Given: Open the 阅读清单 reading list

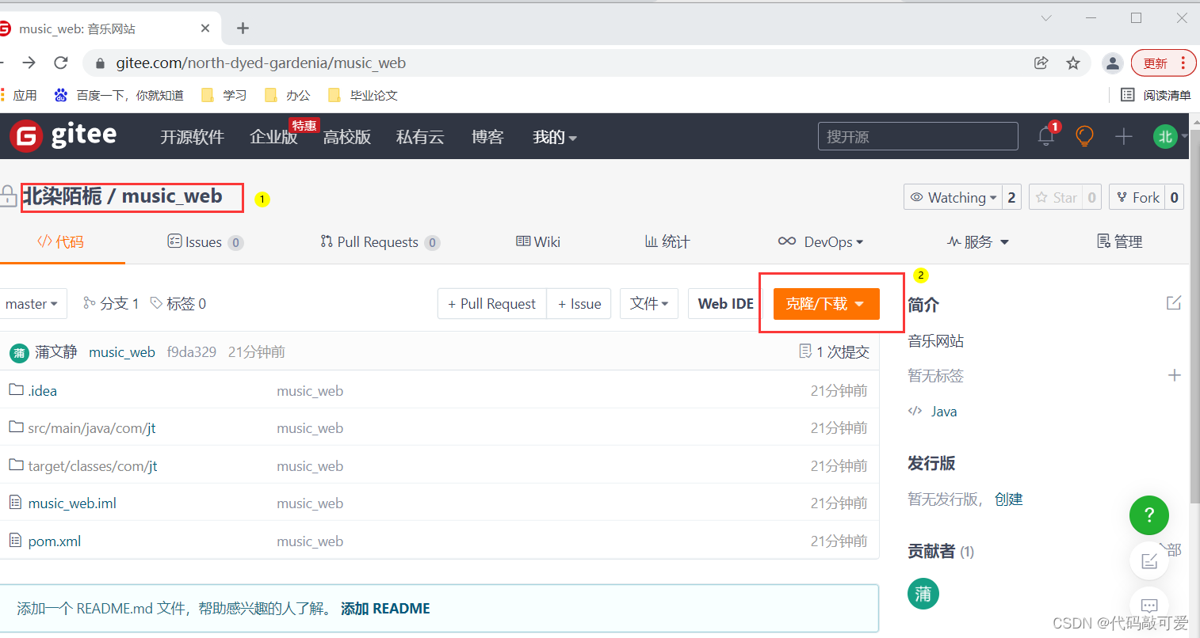Looking at the screenshot, I should (x=1156, y=95).
